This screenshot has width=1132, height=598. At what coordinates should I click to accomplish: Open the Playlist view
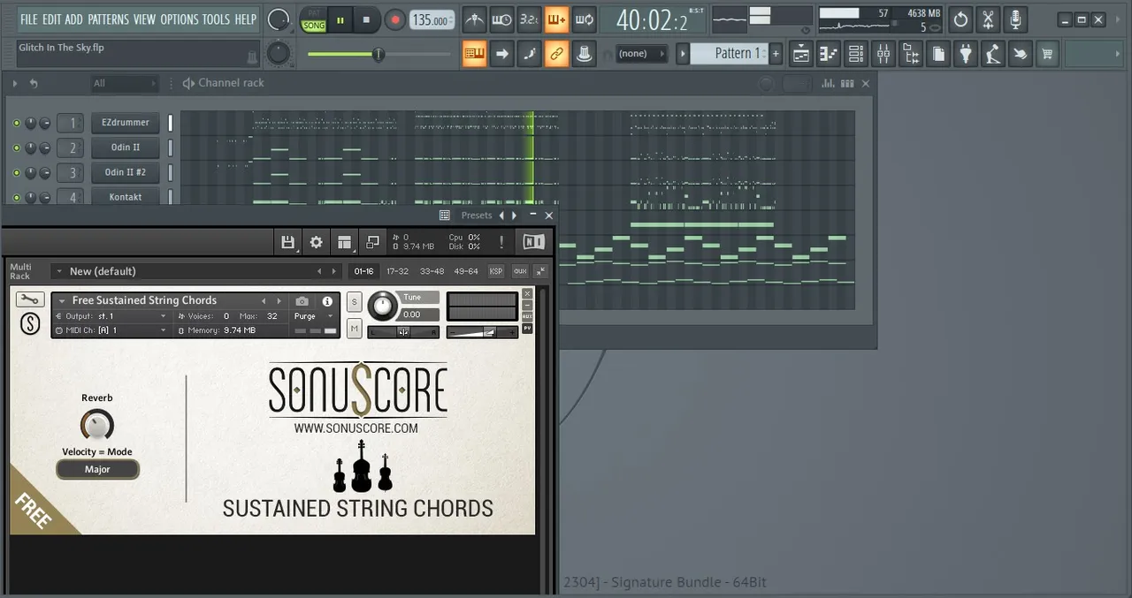[x=801, y=54]
